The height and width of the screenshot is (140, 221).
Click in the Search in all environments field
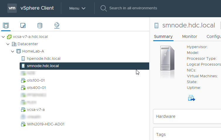133,8
